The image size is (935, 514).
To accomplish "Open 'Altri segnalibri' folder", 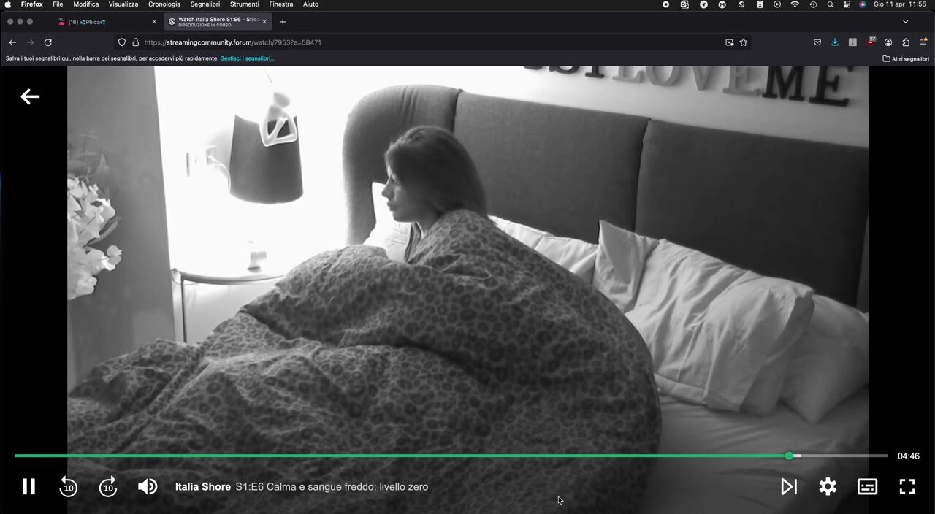I will click(x=906, y=59).
